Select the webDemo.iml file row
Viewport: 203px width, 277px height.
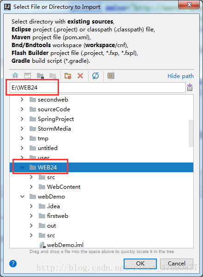(x=101, y=245)
